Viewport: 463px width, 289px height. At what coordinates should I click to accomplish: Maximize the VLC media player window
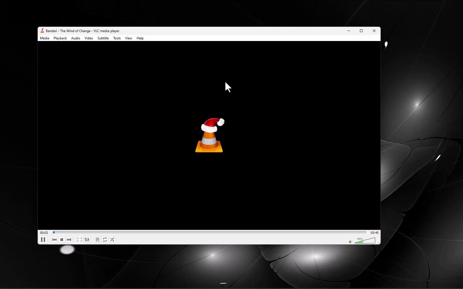click(x=361, y=31)
